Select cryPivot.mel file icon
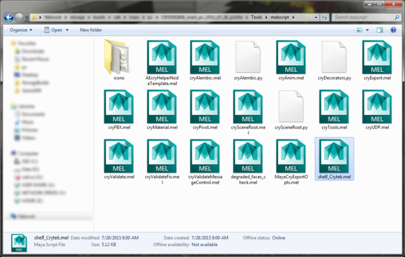 (205, 106)
